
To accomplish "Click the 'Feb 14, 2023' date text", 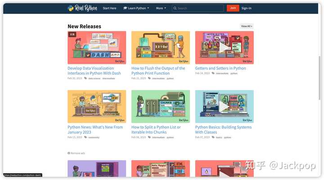I will tap(202, 73).
